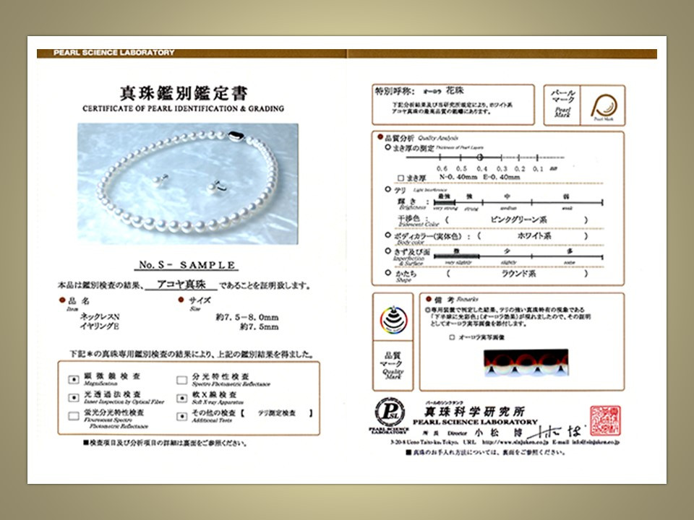This screenshot has height=520, width=694.
Task: Check the 蛍光分光特性検査 fluorescent spectro checkbox
Action: click(x=74, y=416)
